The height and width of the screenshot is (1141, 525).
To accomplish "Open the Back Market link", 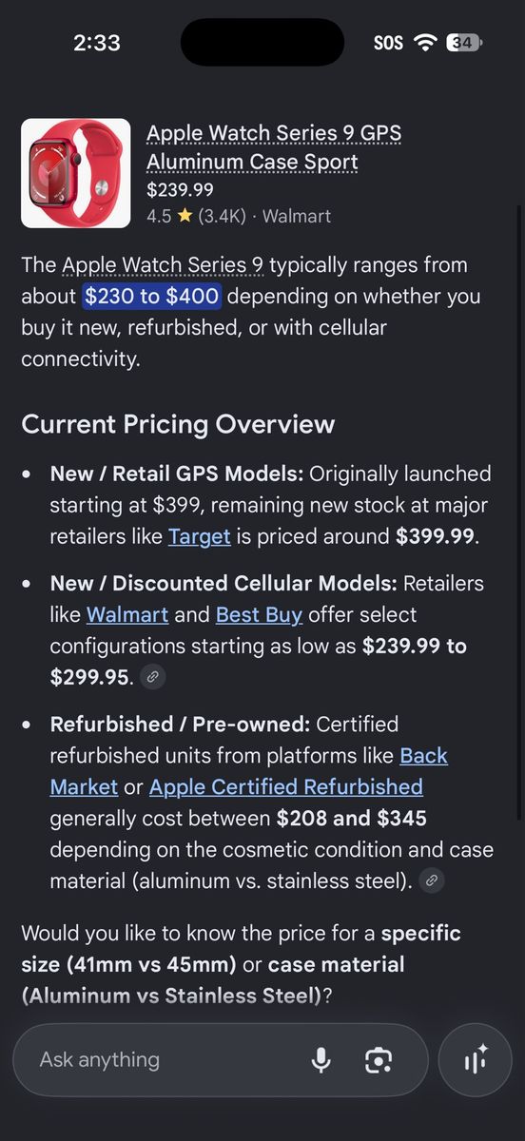I will 249,771.
